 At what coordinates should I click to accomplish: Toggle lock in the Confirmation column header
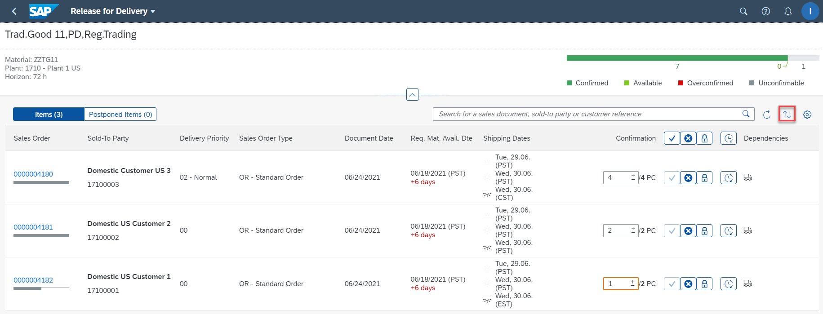point(704,138)
